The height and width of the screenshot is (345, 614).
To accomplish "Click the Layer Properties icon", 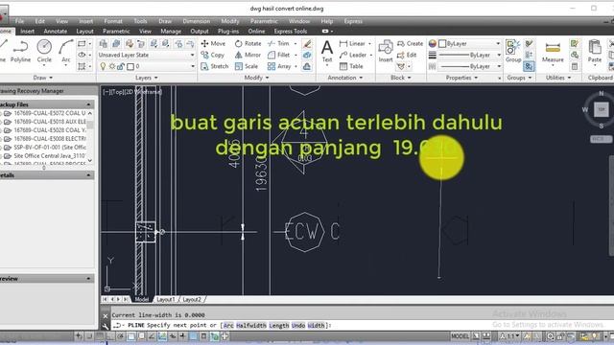I will (103, 43).
